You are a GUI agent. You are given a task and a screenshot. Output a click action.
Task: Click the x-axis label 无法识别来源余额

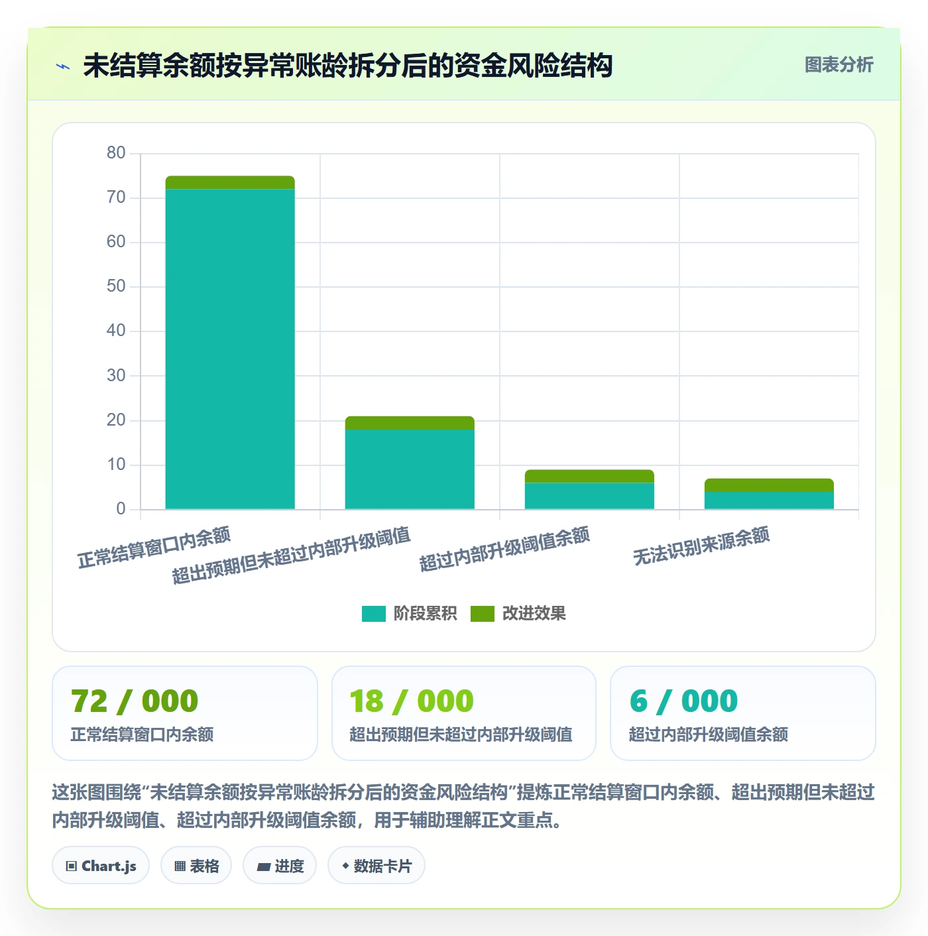701,546
